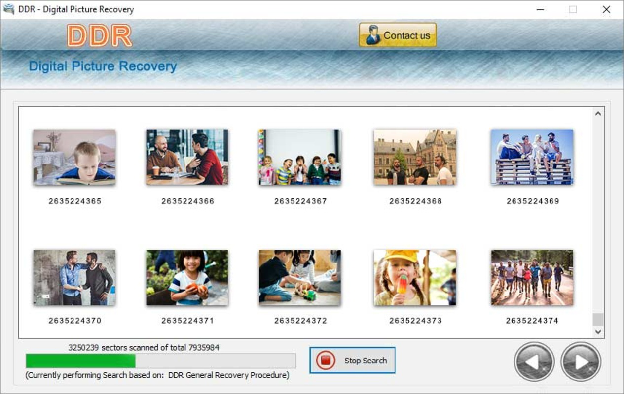Click the Stop Search red square icon
Screen dimensions: 624x394
[326, 360]
